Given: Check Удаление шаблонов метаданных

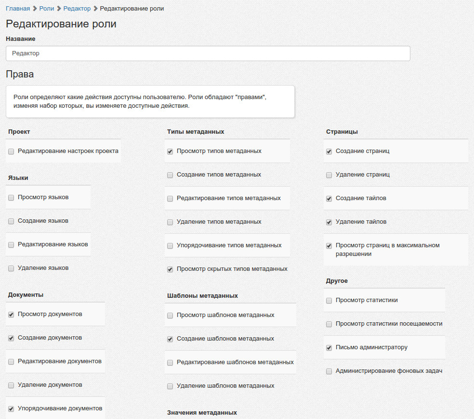Looking at the screenshot, I should coord(170,386).
